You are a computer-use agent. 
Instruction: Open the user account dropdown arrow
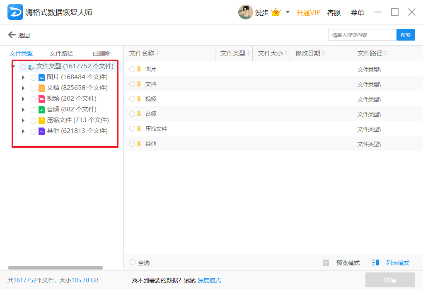(288, 12)
